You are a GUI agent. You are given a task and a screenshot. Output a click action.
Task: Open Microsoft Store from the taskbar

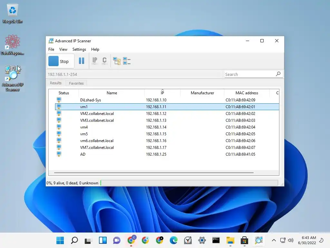(x=244, y=240)
